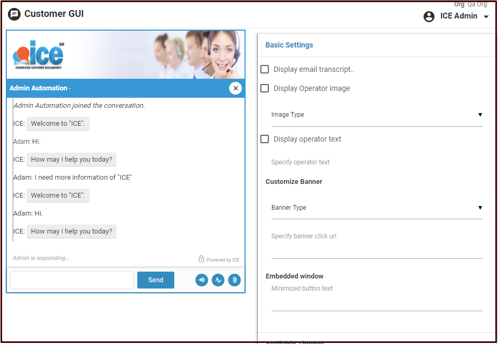
Task: Enable Display email transcript checkbox
Action: point(265,69)
